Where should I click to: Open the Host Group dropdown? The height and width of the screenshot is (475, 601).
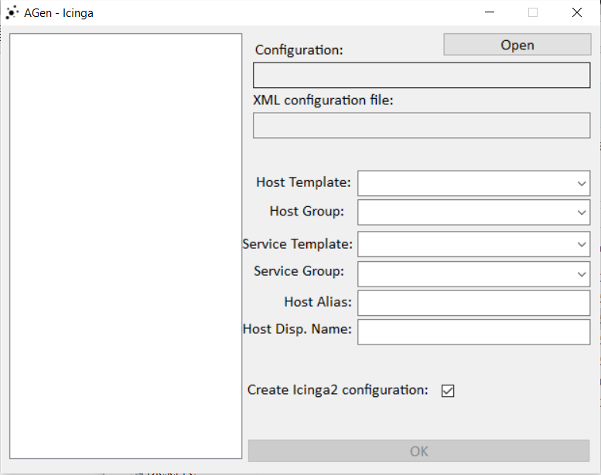pos(582,212)
